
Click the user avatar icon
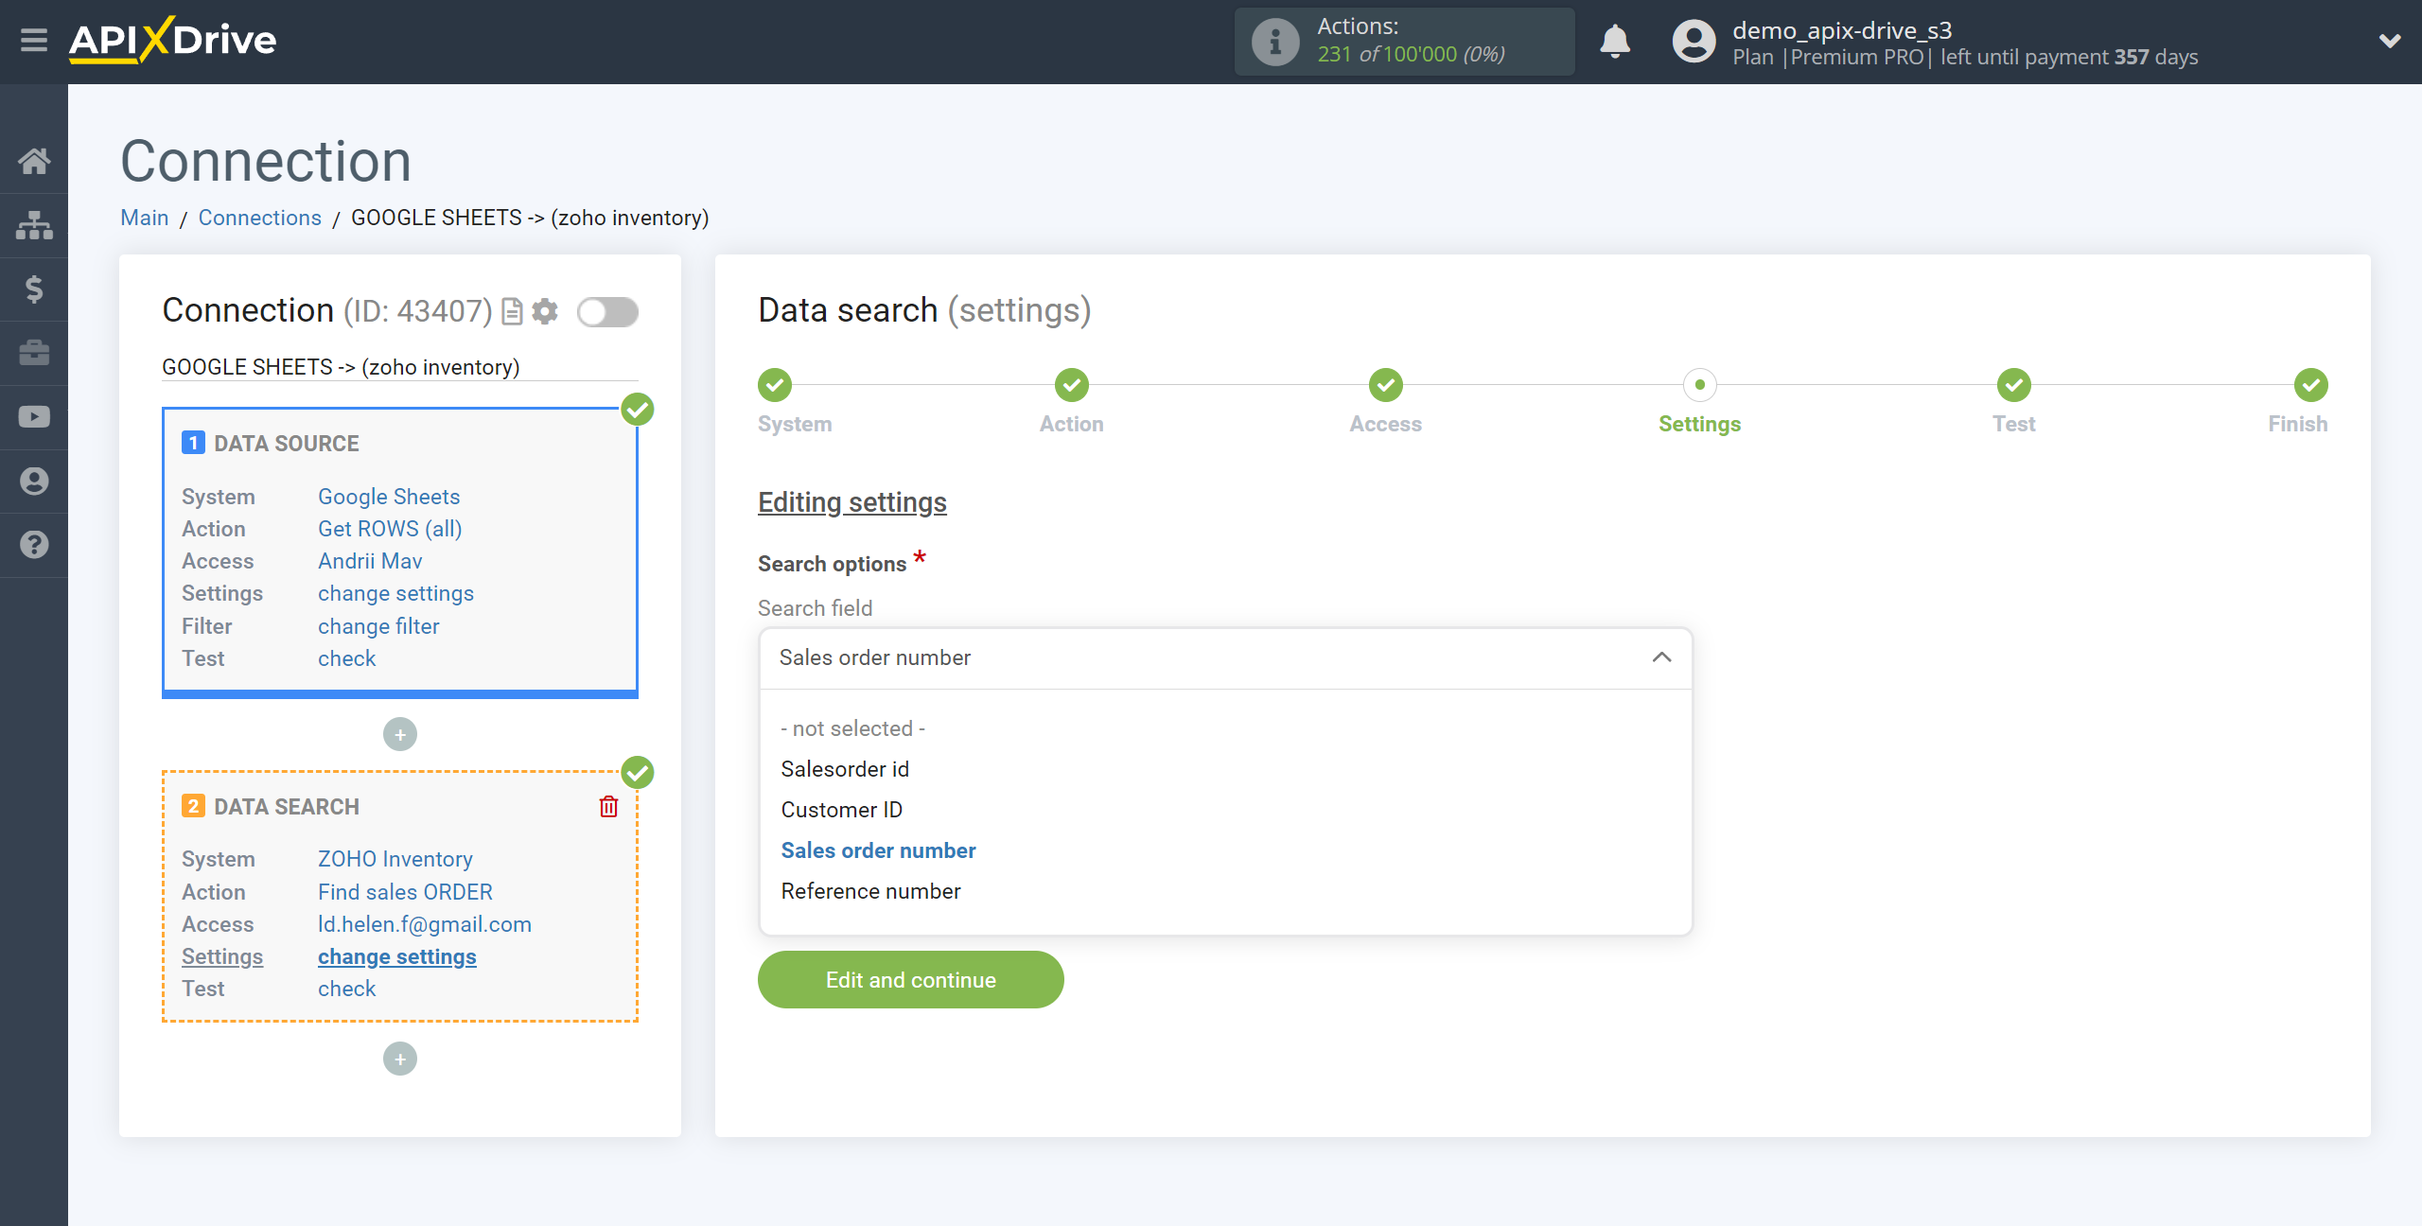click(1694, 42)
